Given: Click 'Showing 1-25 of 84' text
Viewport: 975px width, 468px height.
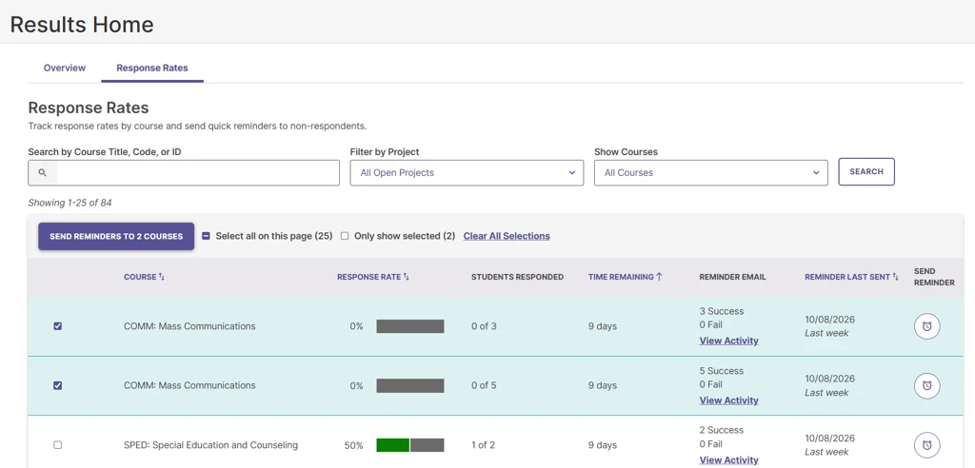Looking at the screenshot, I should click(x=70, y=203).
